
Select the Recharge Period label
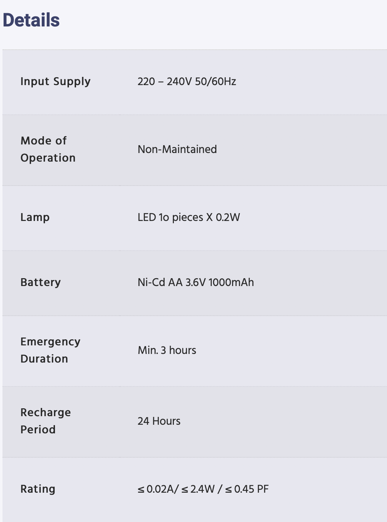[x=46, y=421]
